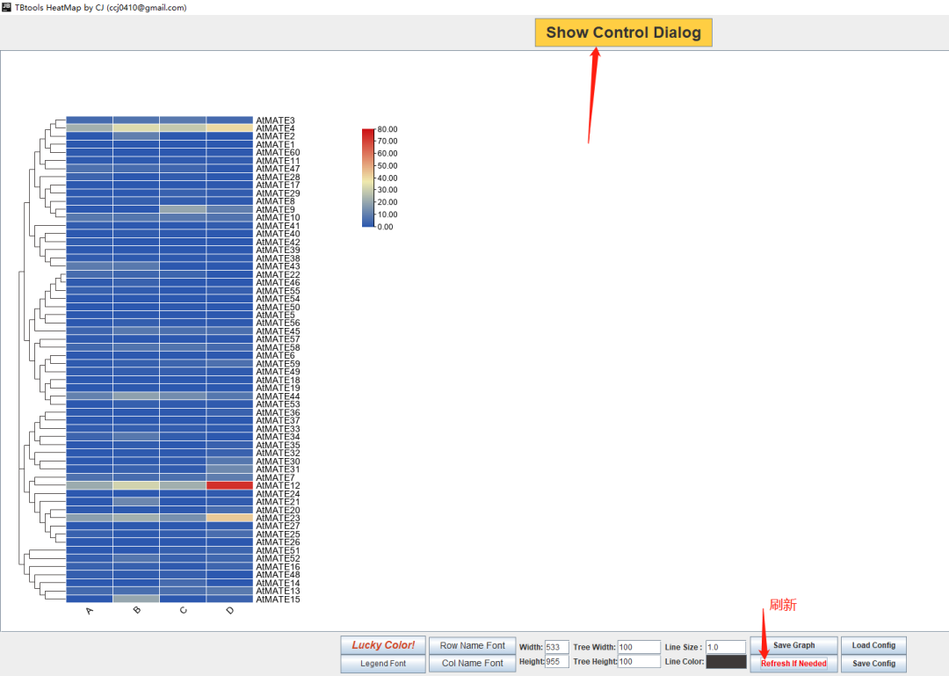949x676 pixels.
Task: Select the dark Line Color swatch
Action: tap(727, 661)
